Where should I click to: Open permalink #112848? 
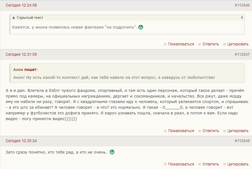pyautogui.click(x=242, y=141)
